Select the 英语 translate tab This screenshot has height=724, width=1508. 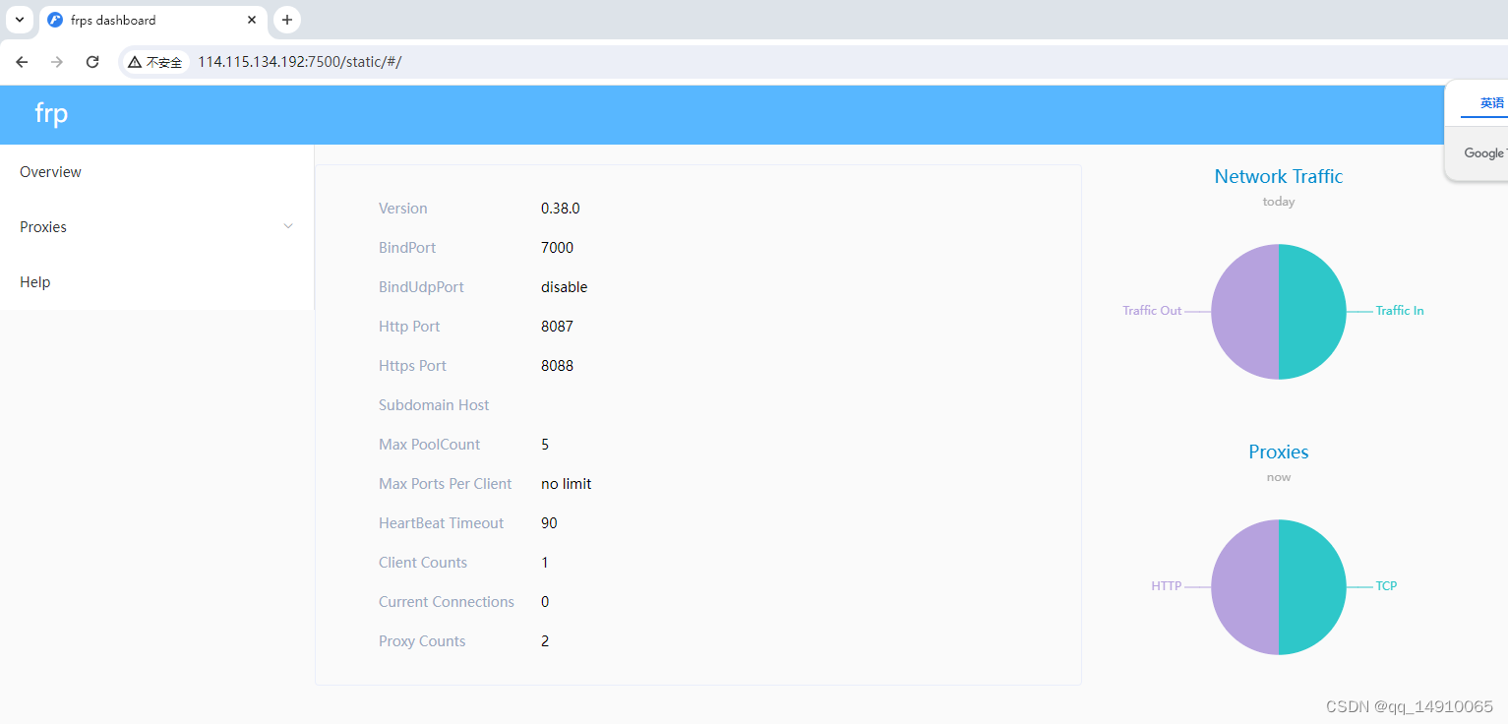point(1491,103)
